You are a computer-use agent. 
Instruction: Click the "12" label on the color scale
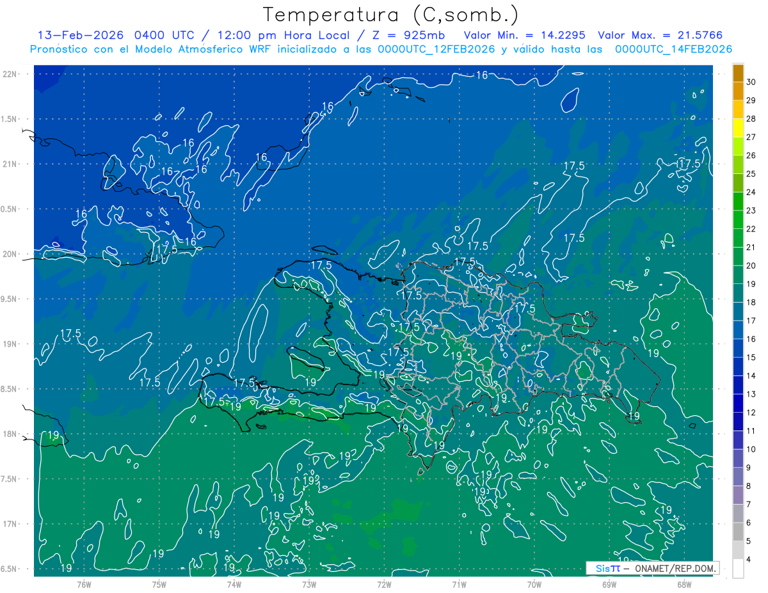751,413
